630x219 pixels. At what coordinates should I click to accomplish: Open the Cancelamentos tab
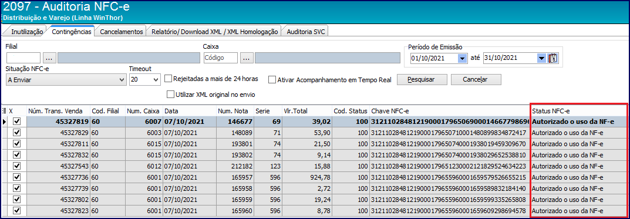tap(122, 32)
